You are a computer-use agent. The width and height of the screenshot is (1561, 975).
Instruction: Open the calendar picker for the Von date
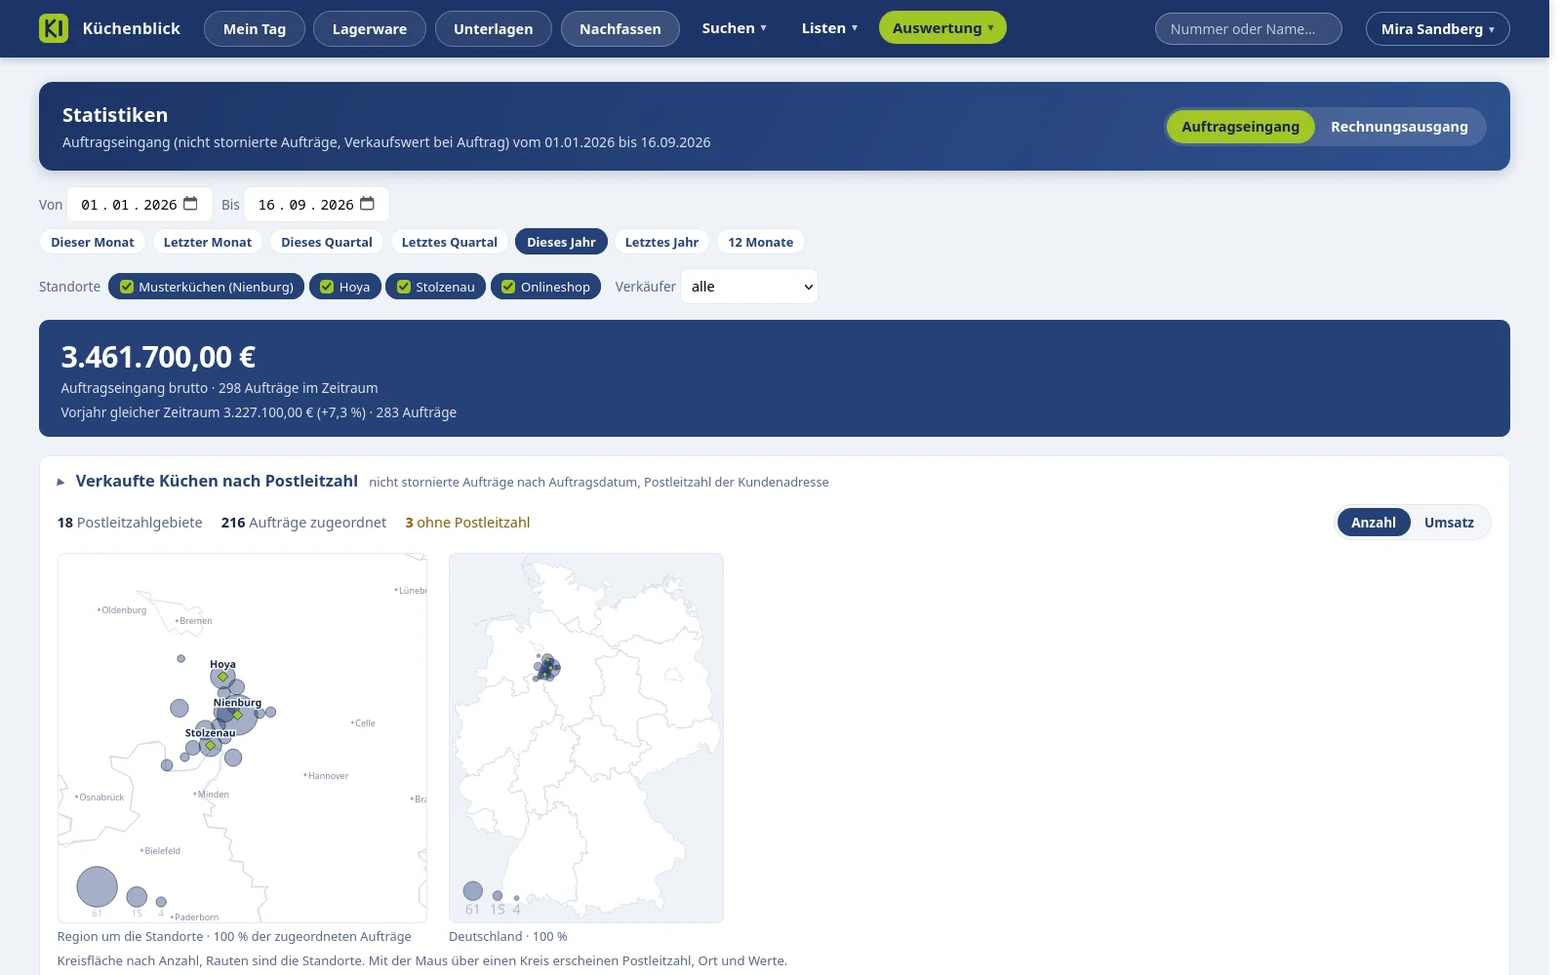191,204
